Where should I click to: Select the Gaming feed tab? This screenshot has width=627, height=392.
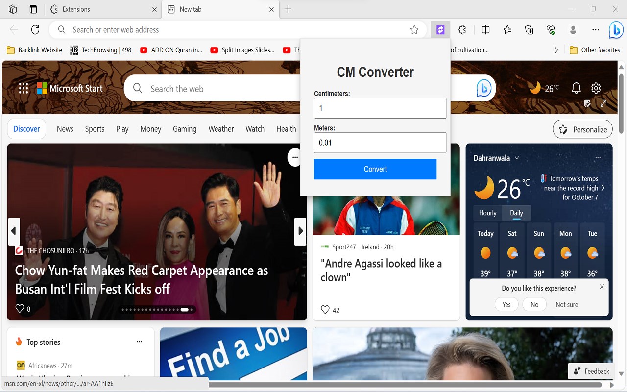point(185,129)
